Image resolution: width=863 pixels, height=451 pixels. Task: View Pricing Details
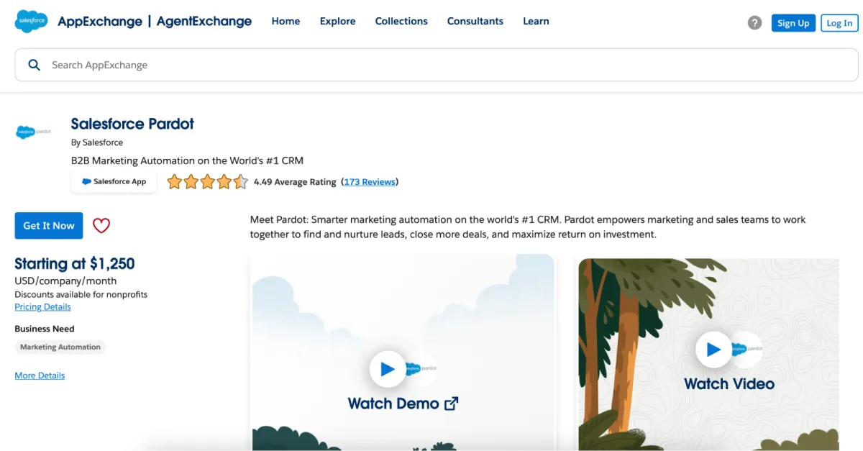click(x=42, y=306)
